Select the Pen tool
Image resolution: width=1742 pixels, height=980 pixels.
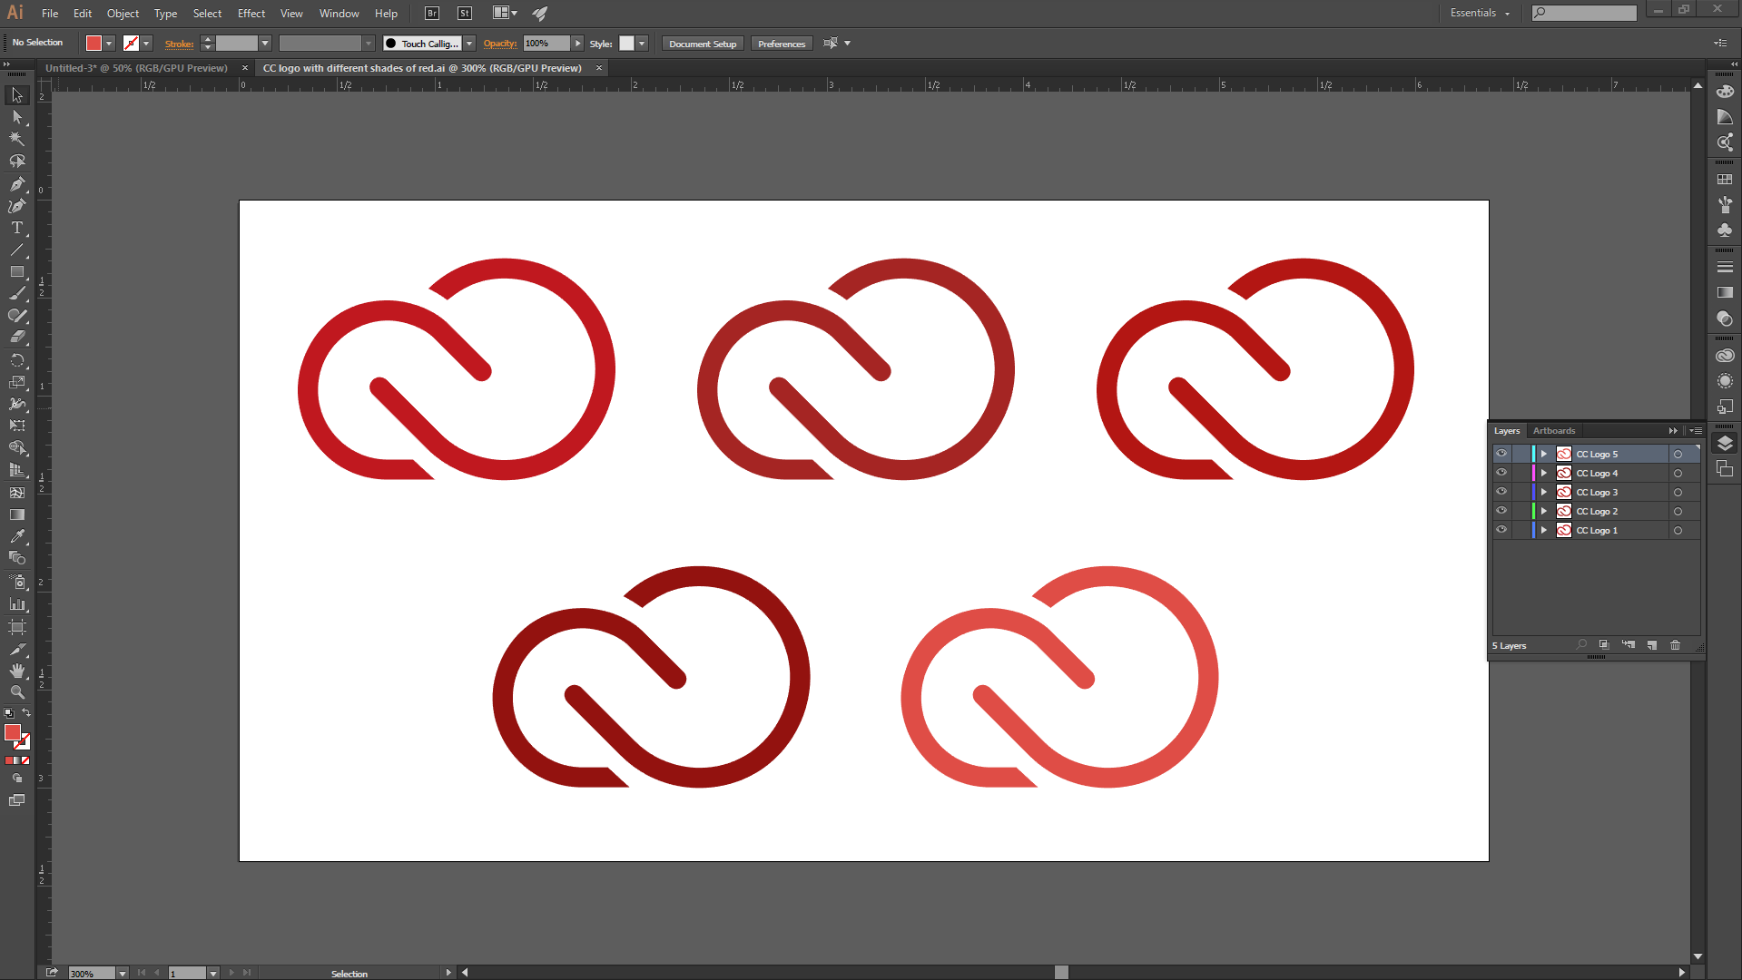[x=16, y=184]
